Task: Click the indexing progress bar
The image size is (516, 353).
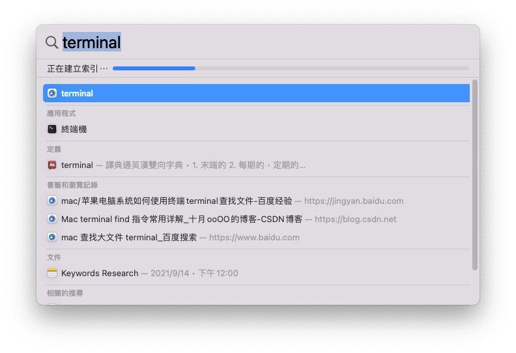Action: [x=291, y=68]
